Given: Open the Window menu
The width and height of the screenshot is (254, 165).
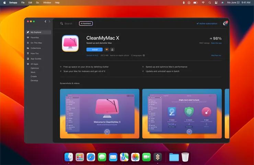Looking at the screenshot, I should 47,3.
